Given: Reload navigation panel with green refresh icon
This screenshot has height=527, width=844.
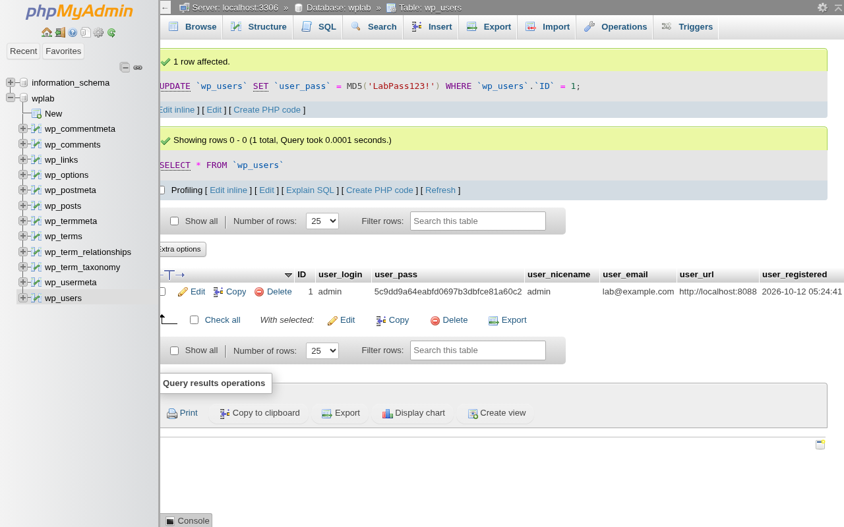Looking at the screenshot, I should 111,32.
